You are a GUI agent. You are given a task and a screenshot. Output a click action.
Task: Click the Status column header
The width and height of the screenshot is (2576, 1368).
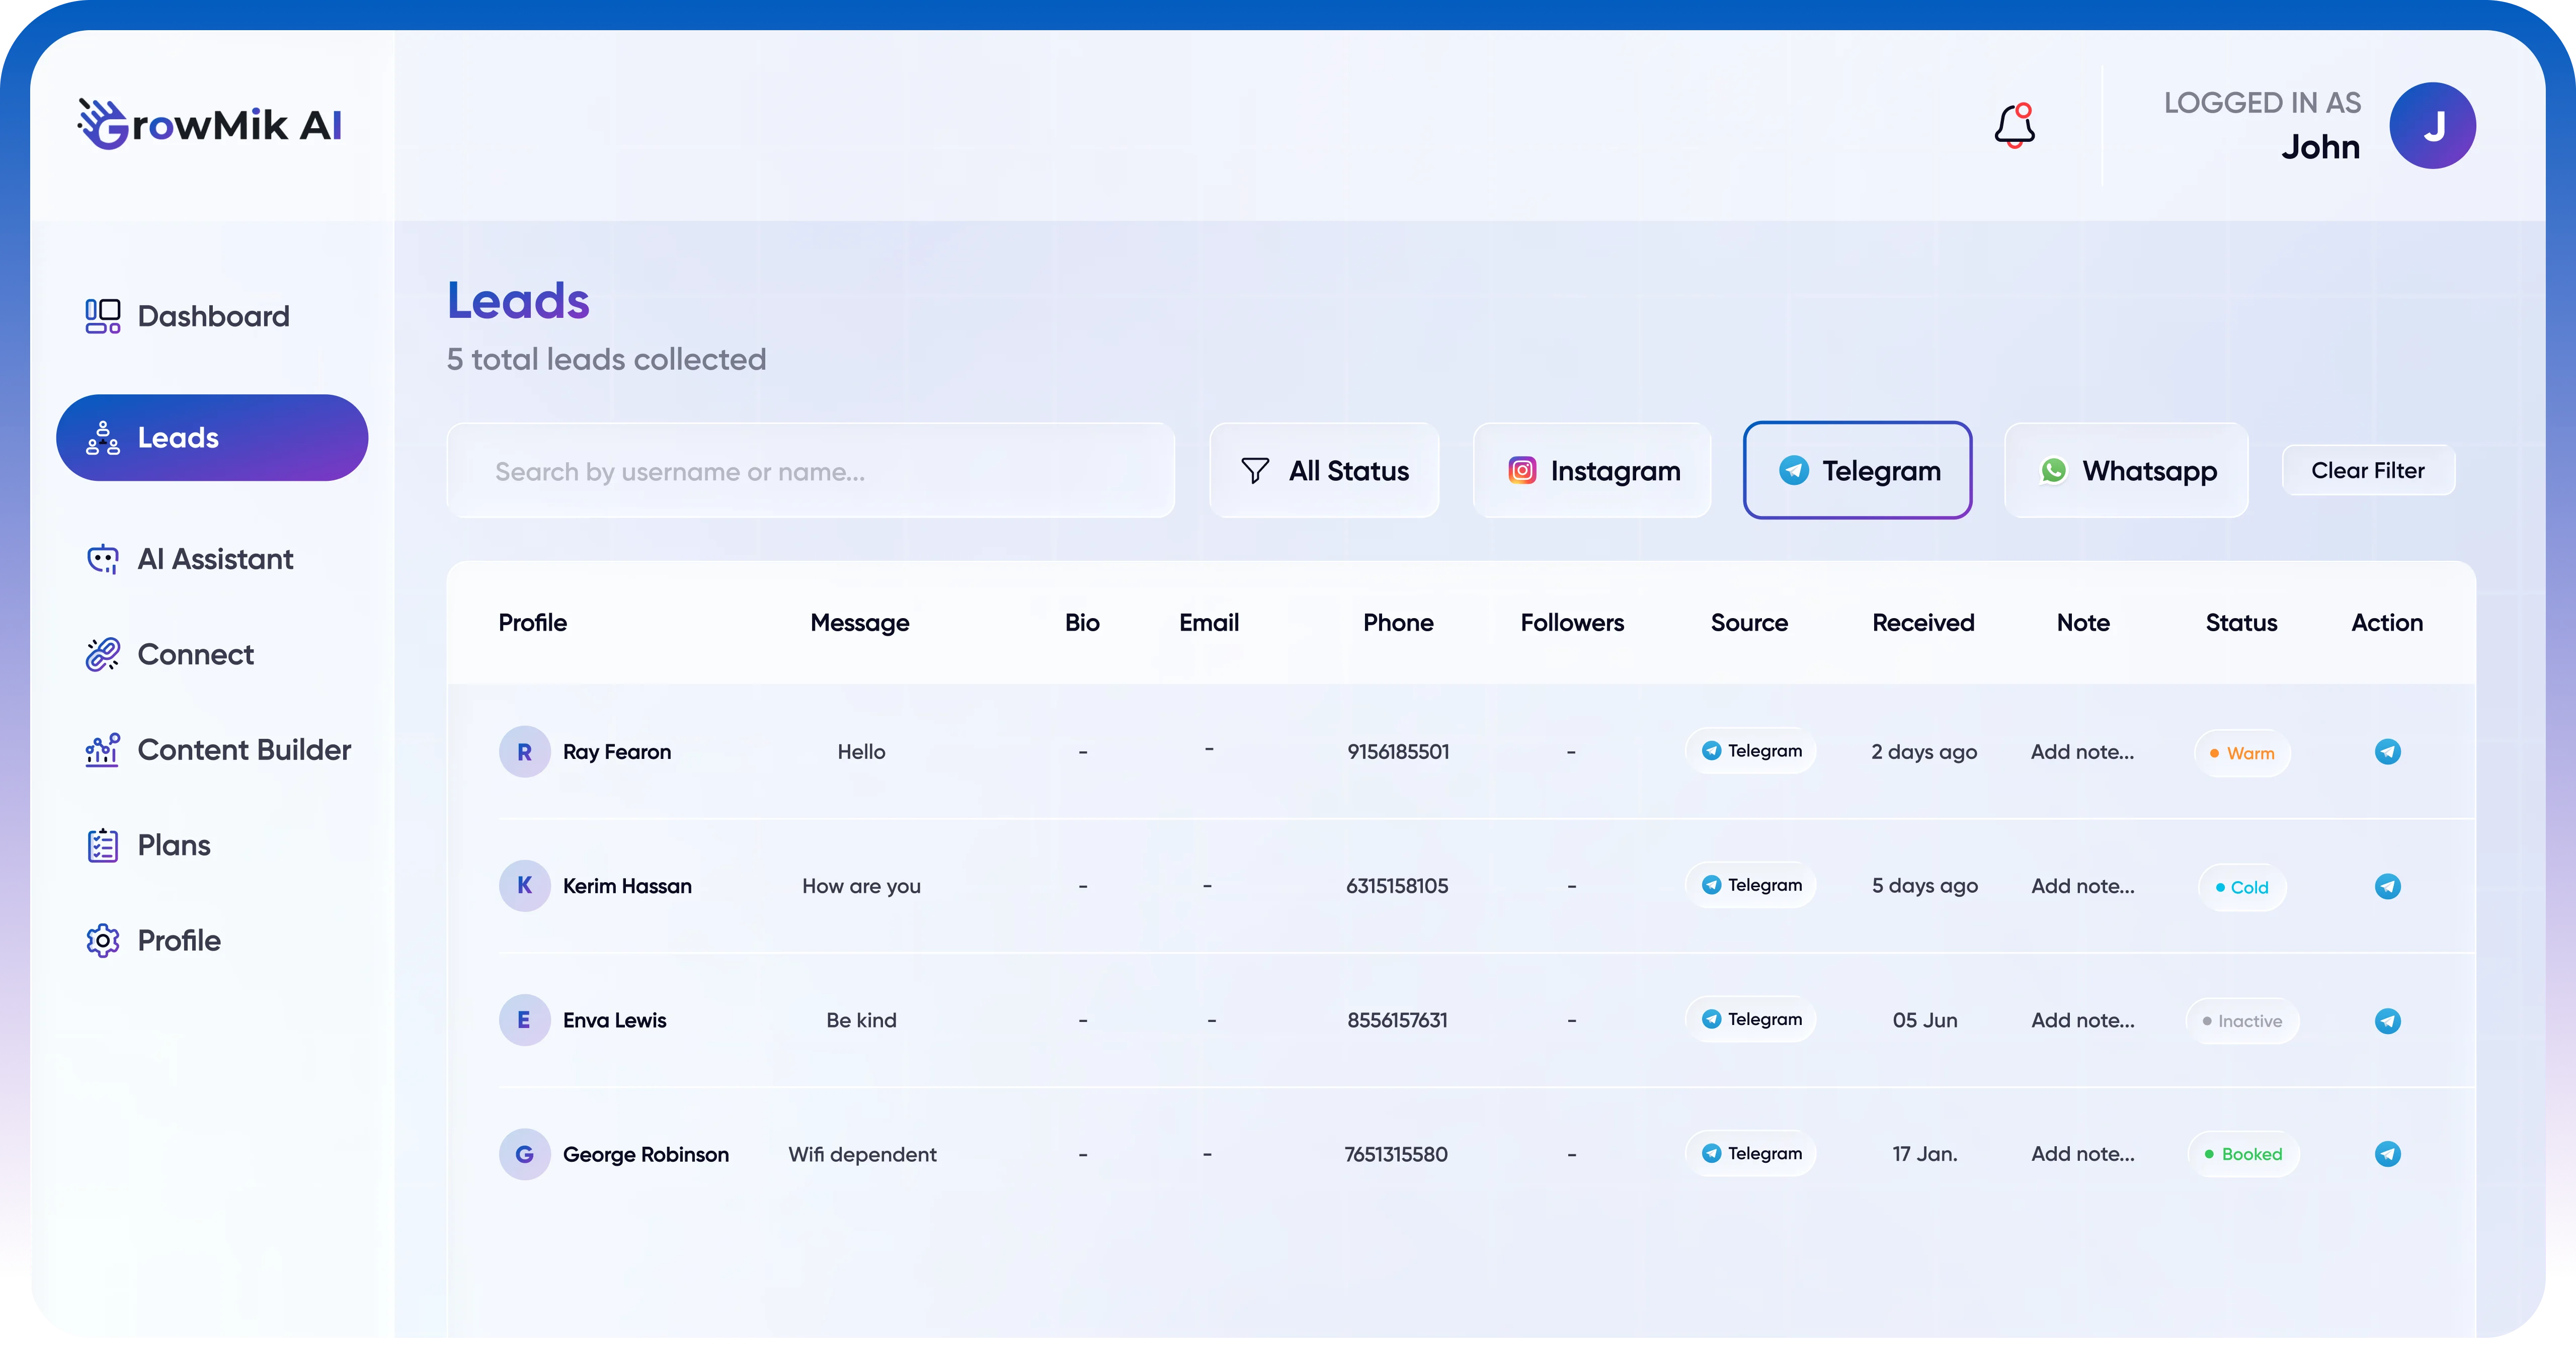[2241, 623]
